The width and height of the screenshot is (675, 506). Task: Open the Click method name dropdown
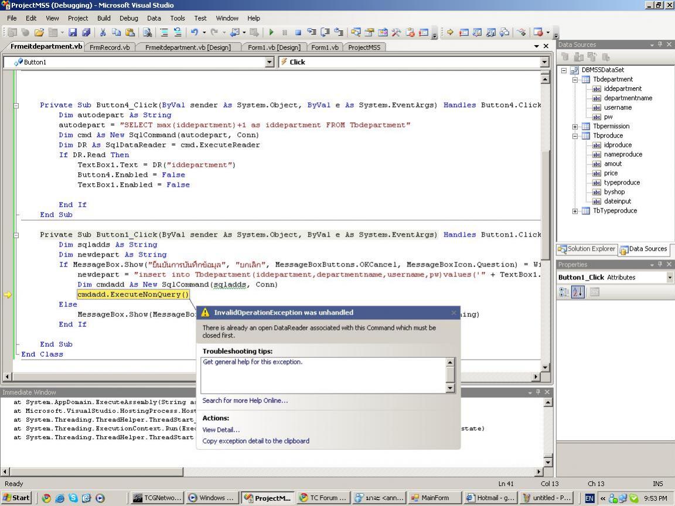(x=544, y=62)
